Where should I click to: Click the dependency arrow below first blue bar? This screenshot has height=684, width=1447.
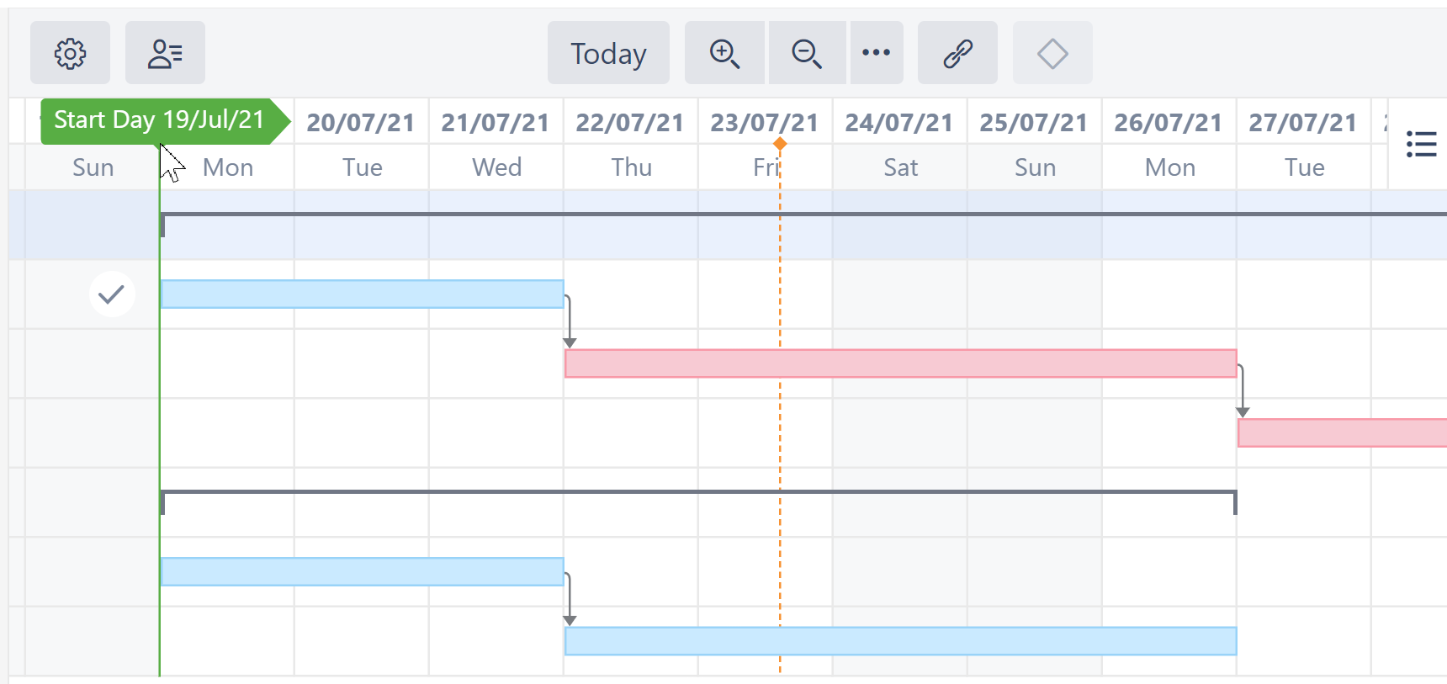pos(570,324)
